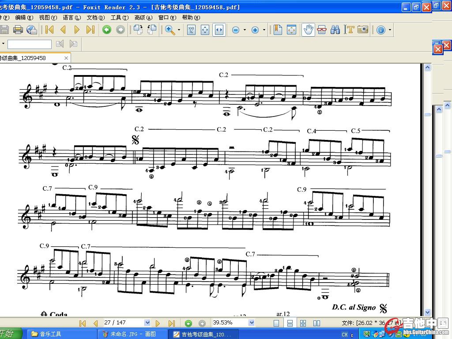Click the 27 / 147 page number field

pyautogui.click(x=124, y=323)
